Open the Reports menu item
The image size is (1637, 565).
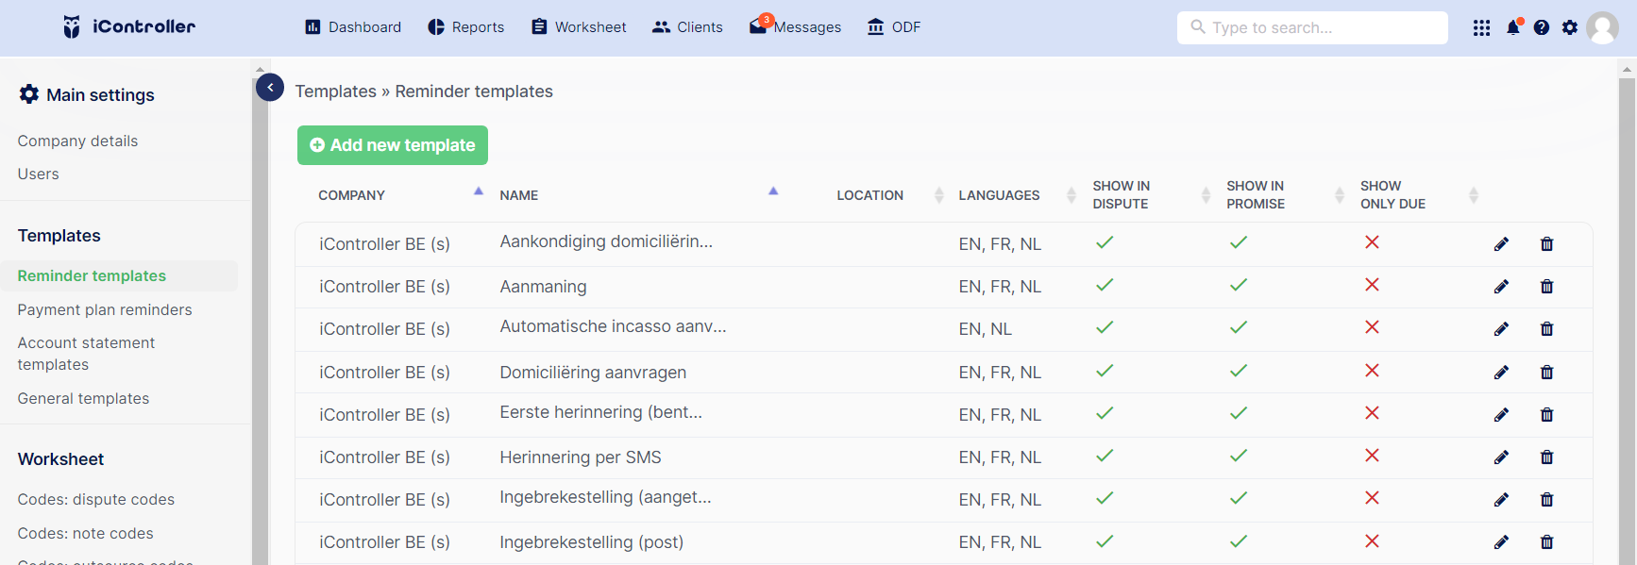click(466, 27)
